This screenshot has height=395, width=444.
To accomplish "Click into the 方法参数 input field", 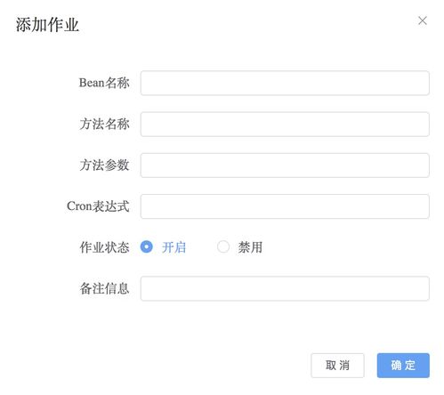I will [x=285, y=165].
